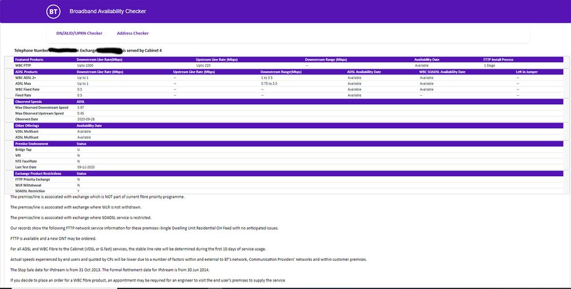Viewport: 571px width, 289px height.
Task: Select the 'Upto 220' upstream rate value
Action: coord(203,66)
